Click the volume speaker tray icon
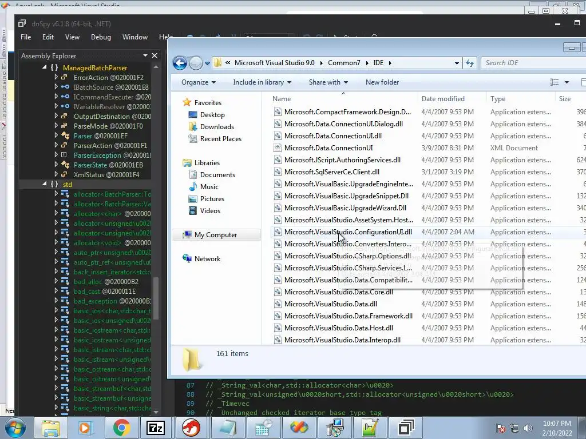 [x=528, y=428]
